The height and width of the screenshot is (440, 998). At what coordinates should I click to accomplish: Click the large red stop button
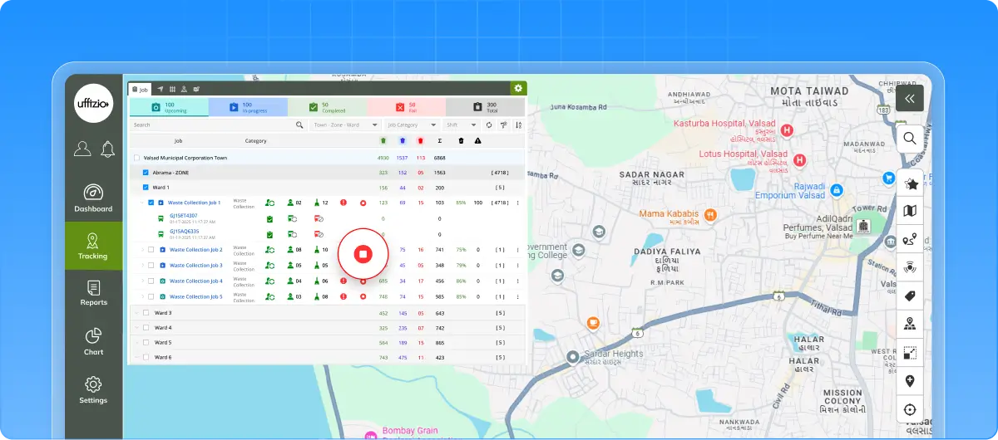click(363, 253)
